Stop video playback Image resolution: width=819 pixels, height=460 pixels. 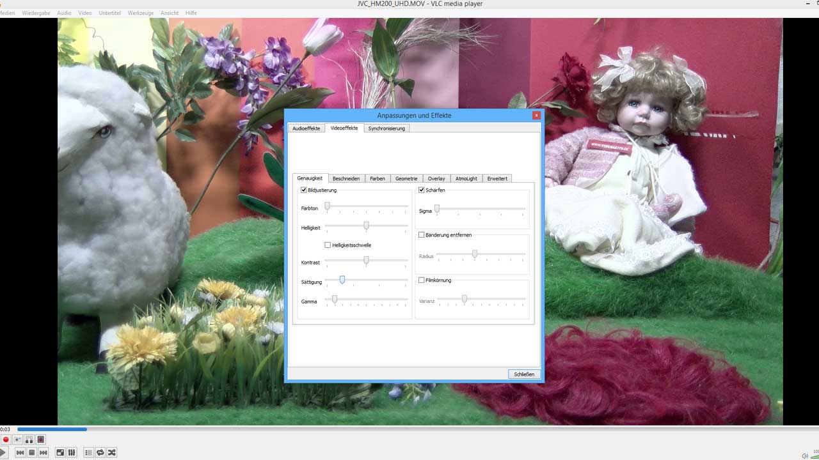coord(31,452)
